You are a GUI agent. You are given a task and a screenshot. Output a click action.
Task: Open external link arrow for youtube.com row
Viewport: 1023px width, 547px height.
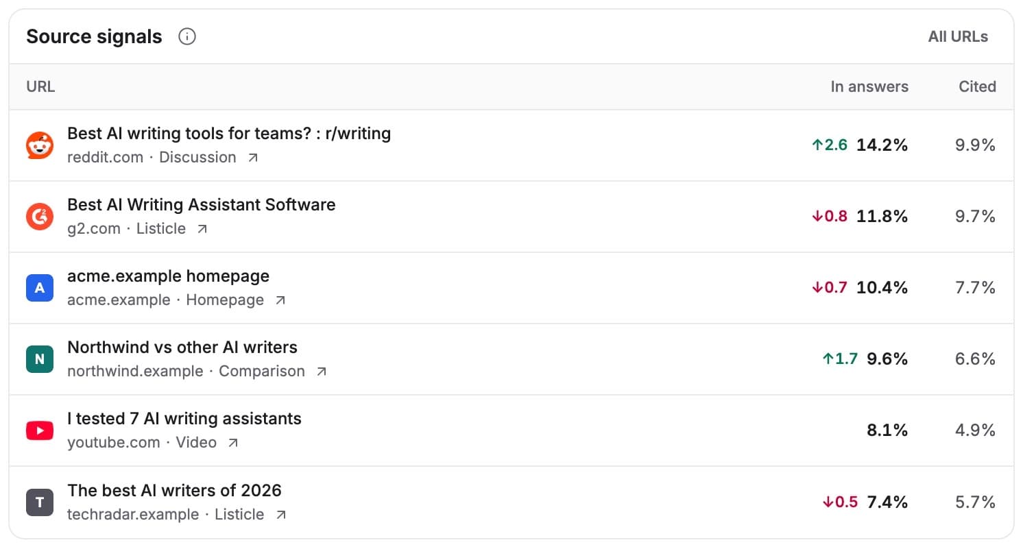click(x=232, y=443)
